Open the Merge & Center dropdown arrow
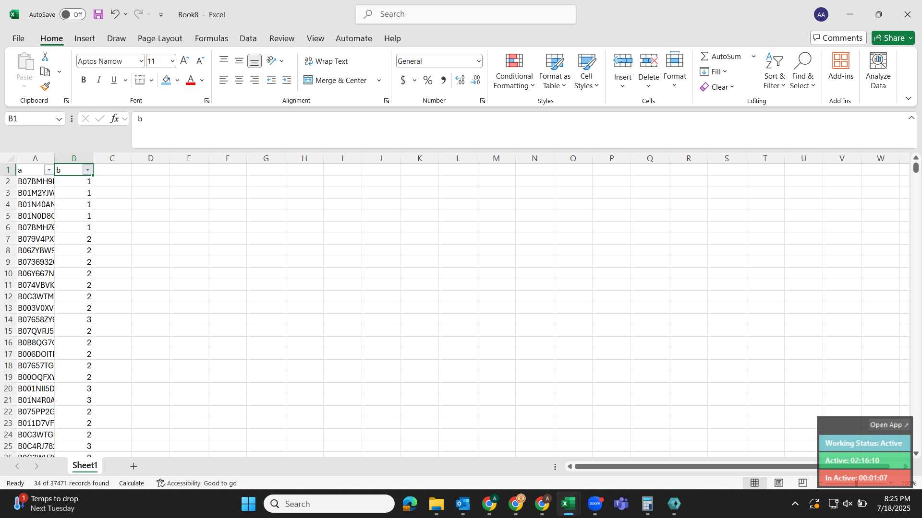 [x=379, y=80]
